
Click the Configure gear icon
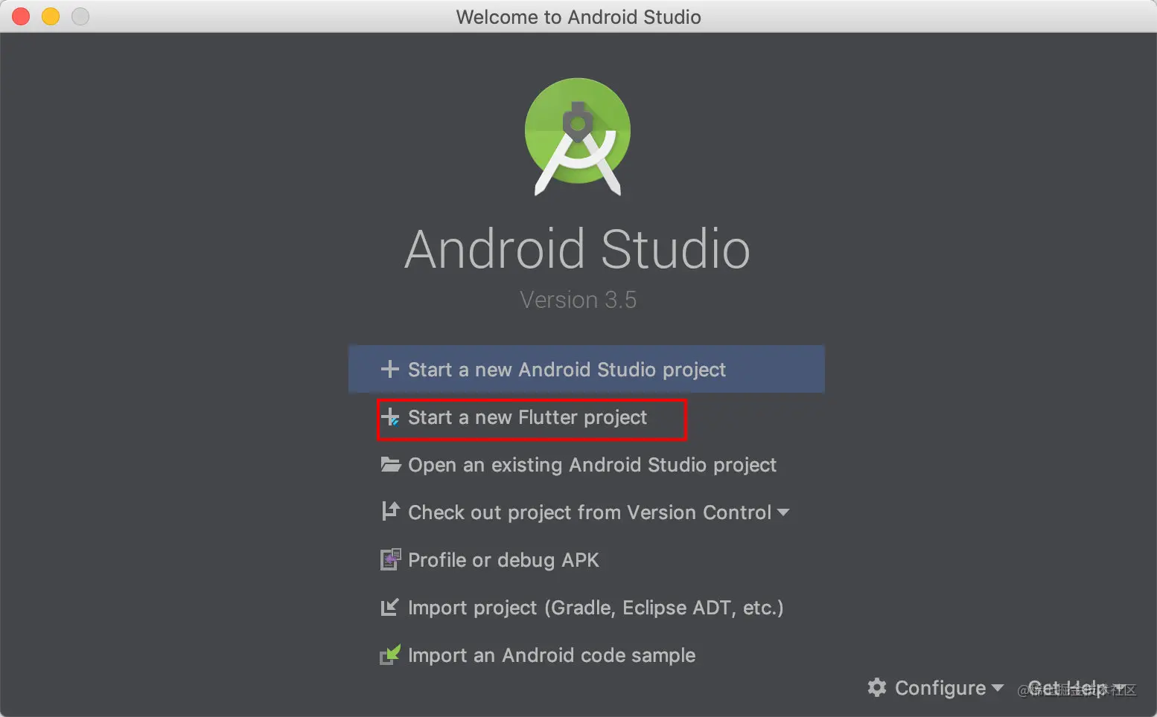(x=877, y=687)
